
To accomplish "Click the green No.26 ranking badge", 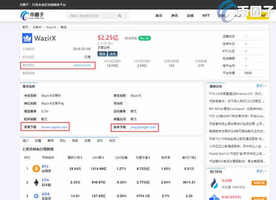I will 145,38.
